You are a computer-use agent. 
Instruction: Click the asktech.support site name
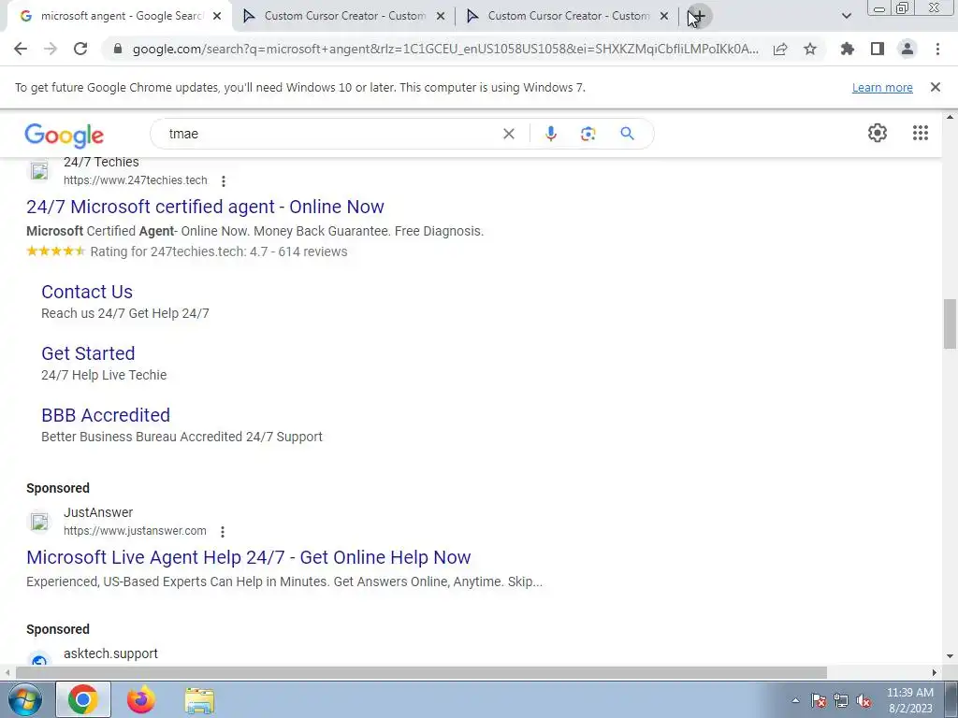pyautogui.click(x=110, y=653)
